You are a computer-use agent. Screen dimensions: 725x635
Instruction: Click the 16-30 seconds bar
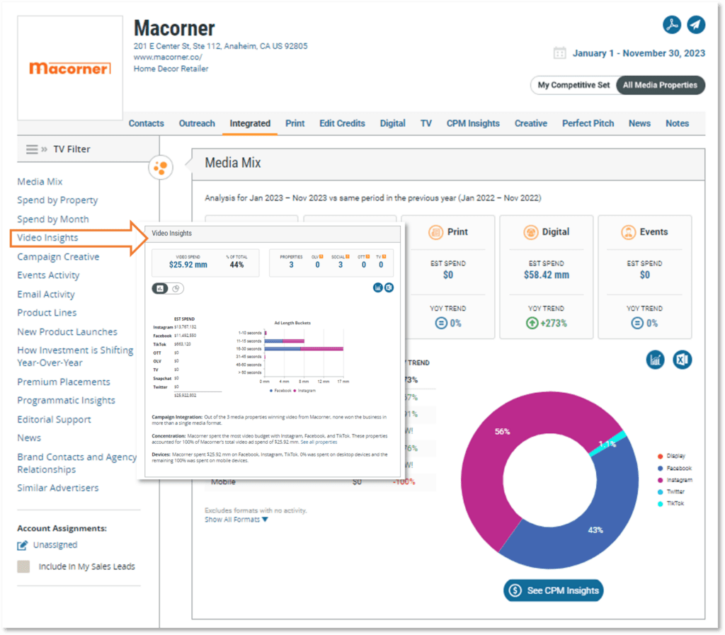[304, 349]
